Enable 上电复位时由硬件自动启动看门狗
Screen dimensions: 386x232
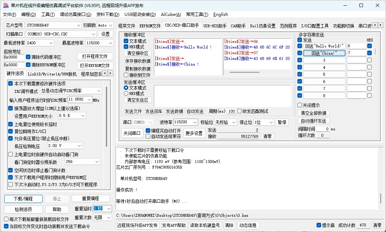tap(11, 154)
